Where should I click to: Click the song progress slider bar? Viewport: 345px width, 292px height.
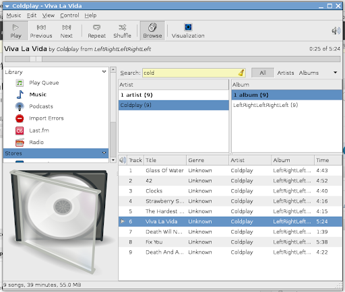[172, 59]
